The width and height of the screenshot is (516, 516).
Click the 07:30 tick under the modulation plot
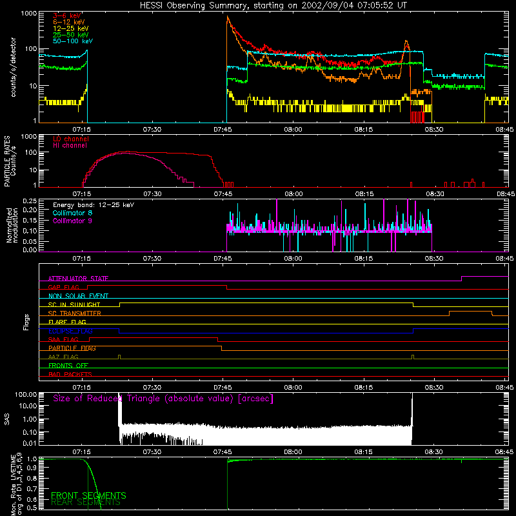[x=152, y=259]
